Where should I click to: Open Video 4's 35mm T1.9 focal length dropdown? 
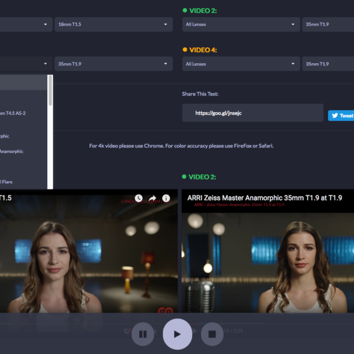click(328, 64)
